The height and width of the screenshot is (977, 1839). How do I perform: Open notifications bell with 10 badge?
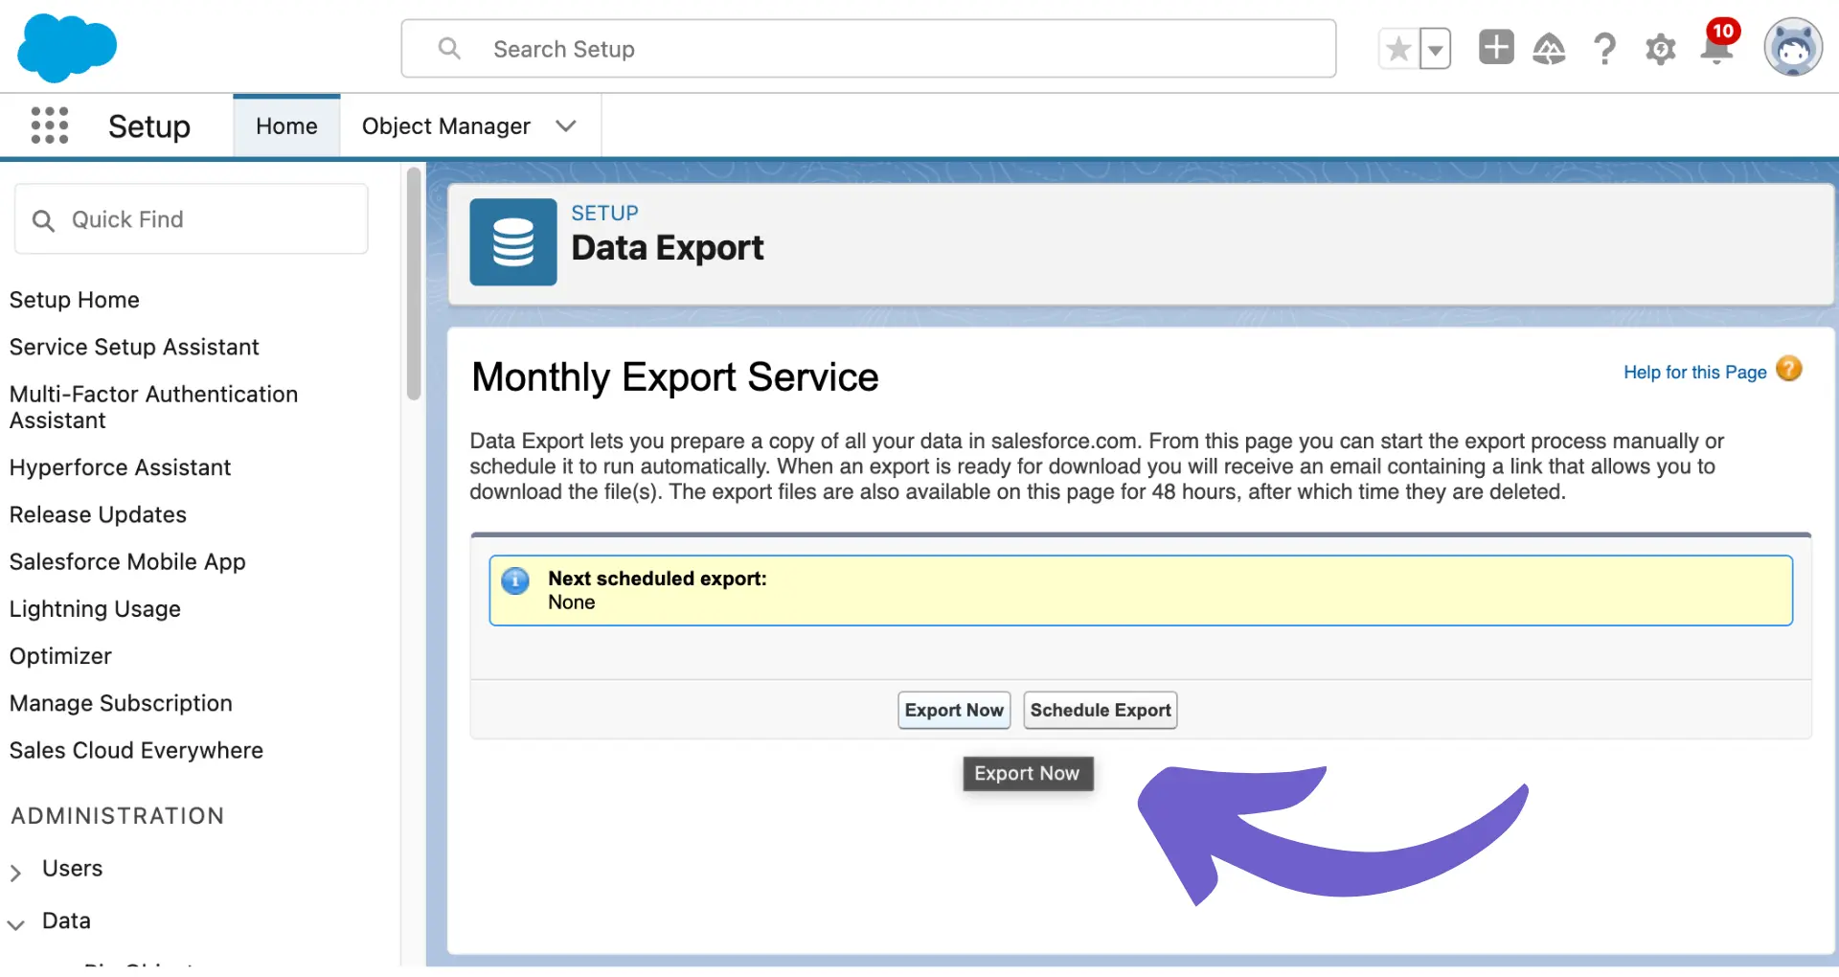pos(1717,45)
